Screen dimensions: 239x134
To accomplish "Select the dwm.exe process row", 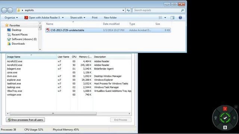I will coord(69,76).
